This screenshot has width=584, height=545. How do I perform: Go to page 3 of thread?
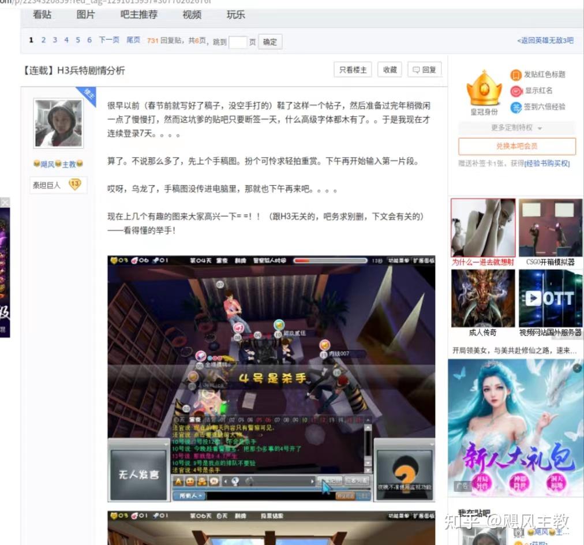click(55, 40)
